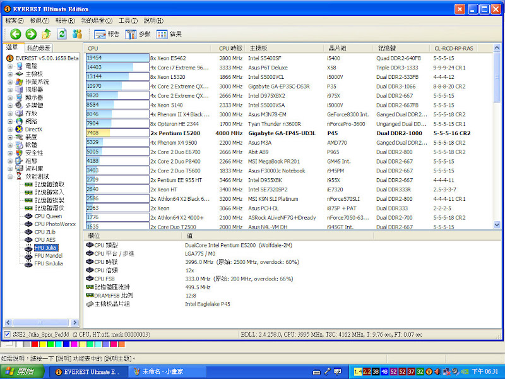Toggle the SSE2_Julia status bar checkbox

tap(7, 334)
